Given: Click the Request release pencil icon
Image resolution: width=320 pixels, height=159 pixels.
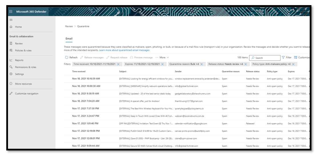Looking at the screenshot, I should click(x=108, y=57).
